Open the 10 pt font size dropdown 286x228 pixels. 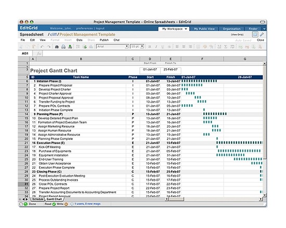coord(137,47)
